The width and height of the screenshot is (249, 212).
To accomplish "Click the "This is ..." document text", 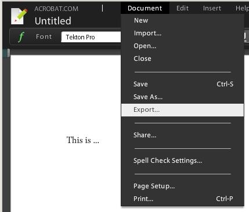I will point(83,140).
